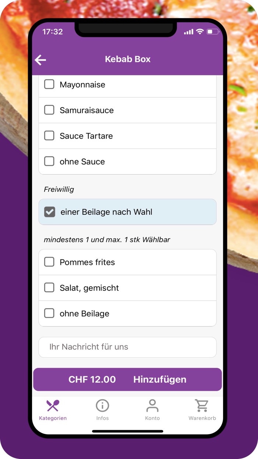
Task: Tap the Warenkorb shopping cart icon
Action: (202, 405)
